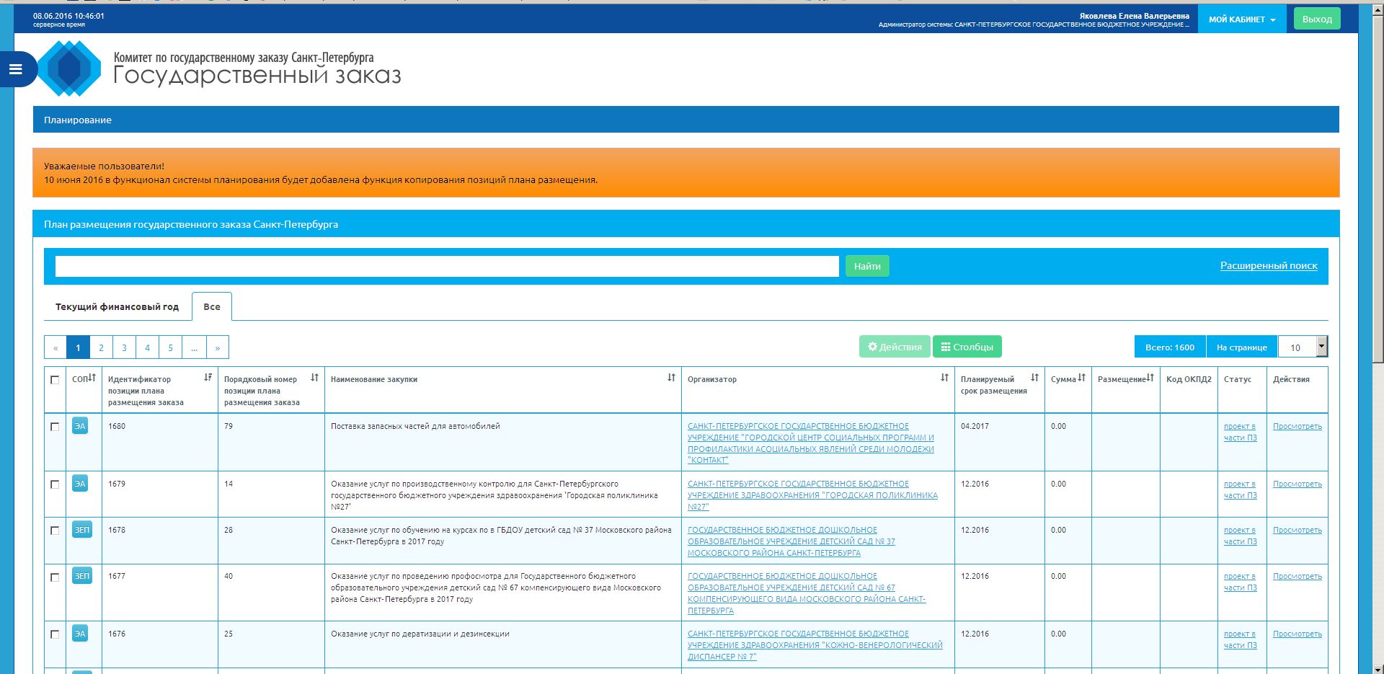Open status 'проект в части ПЗ' in row 1677
Screen dimensions: 1384x674
point(1240,582)
